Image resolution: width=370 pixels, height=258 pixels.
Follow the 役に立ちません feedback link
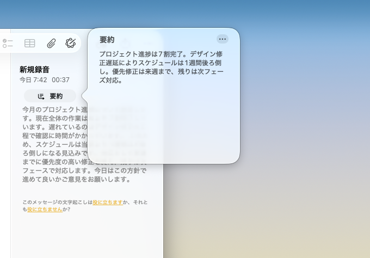coord(45,210)
